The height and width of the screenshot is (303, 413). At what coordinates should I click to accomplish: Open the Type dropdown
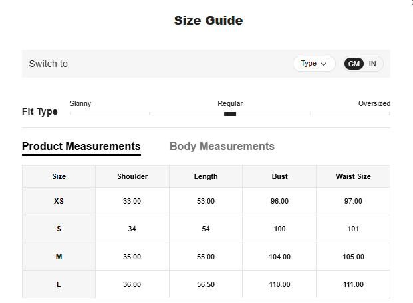coord(314,64)
